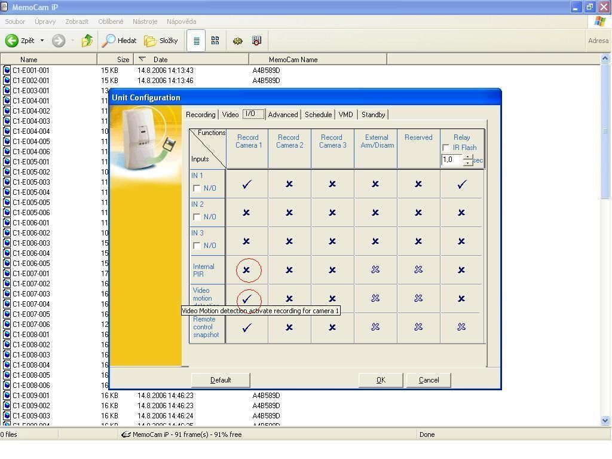Confirm the dialog with OK
Screen dimensions: 612x459
[381, 380]
